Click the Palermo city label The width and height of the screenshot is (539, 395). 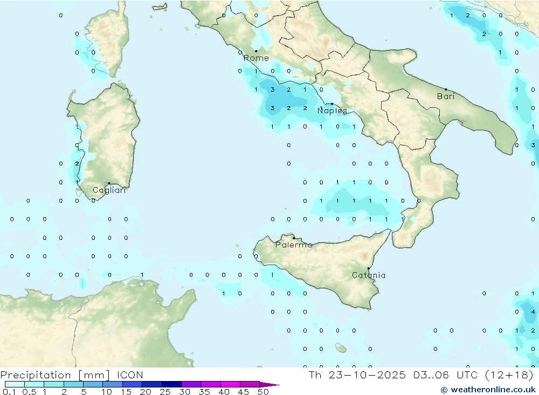[x=294, y=245]
